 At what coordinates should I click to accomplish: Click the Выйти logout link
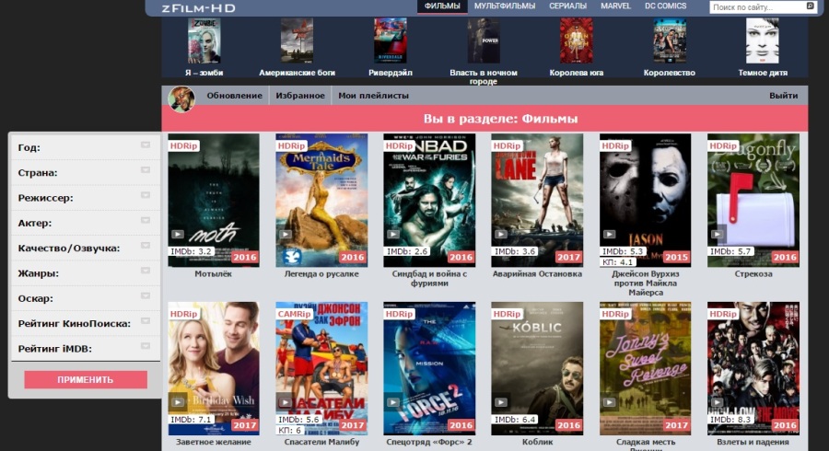[784, 96]
